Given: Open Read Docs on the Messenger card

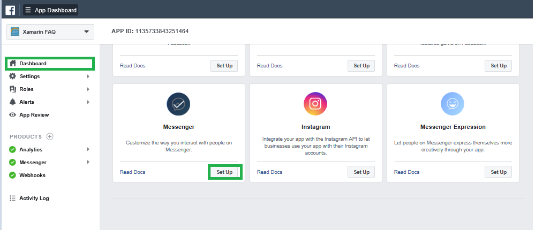Looking at the screenshot, I should tap(132, 172).
